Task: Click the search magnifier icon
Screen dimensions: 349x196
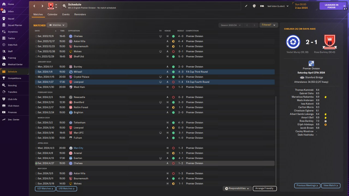Action: pyautogui.click(x=64, y=6)
